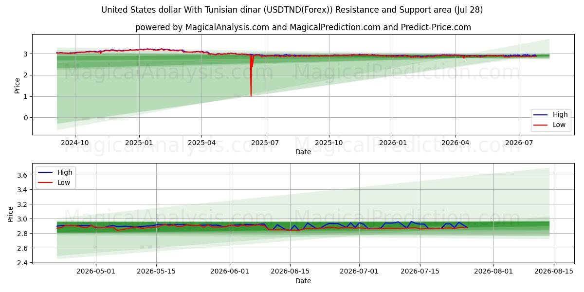This screenshot has width=584, height=292.
Task: Click the '2026-07-01' tick label
Action: pos(359,271)
